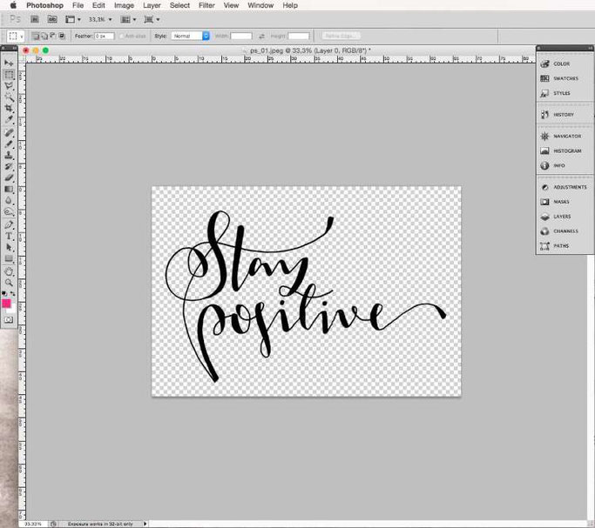Open the Layer menu
The height and width of the screenshot is (528, 595).
(x=152, y=5)
